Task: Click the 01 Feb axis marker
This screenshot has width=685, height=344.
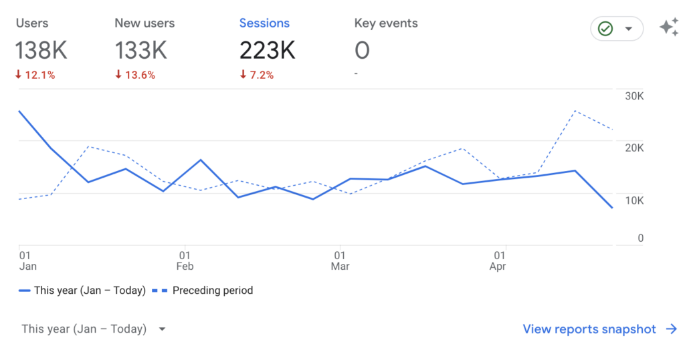Action: (185, 261)
